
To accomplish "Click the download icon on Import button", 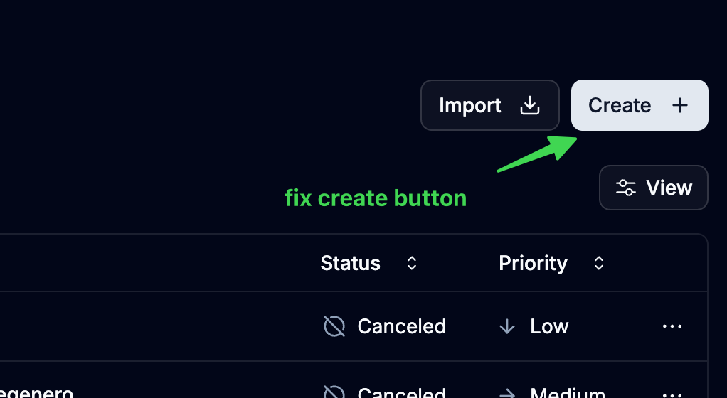I will [x=530, y=105].
